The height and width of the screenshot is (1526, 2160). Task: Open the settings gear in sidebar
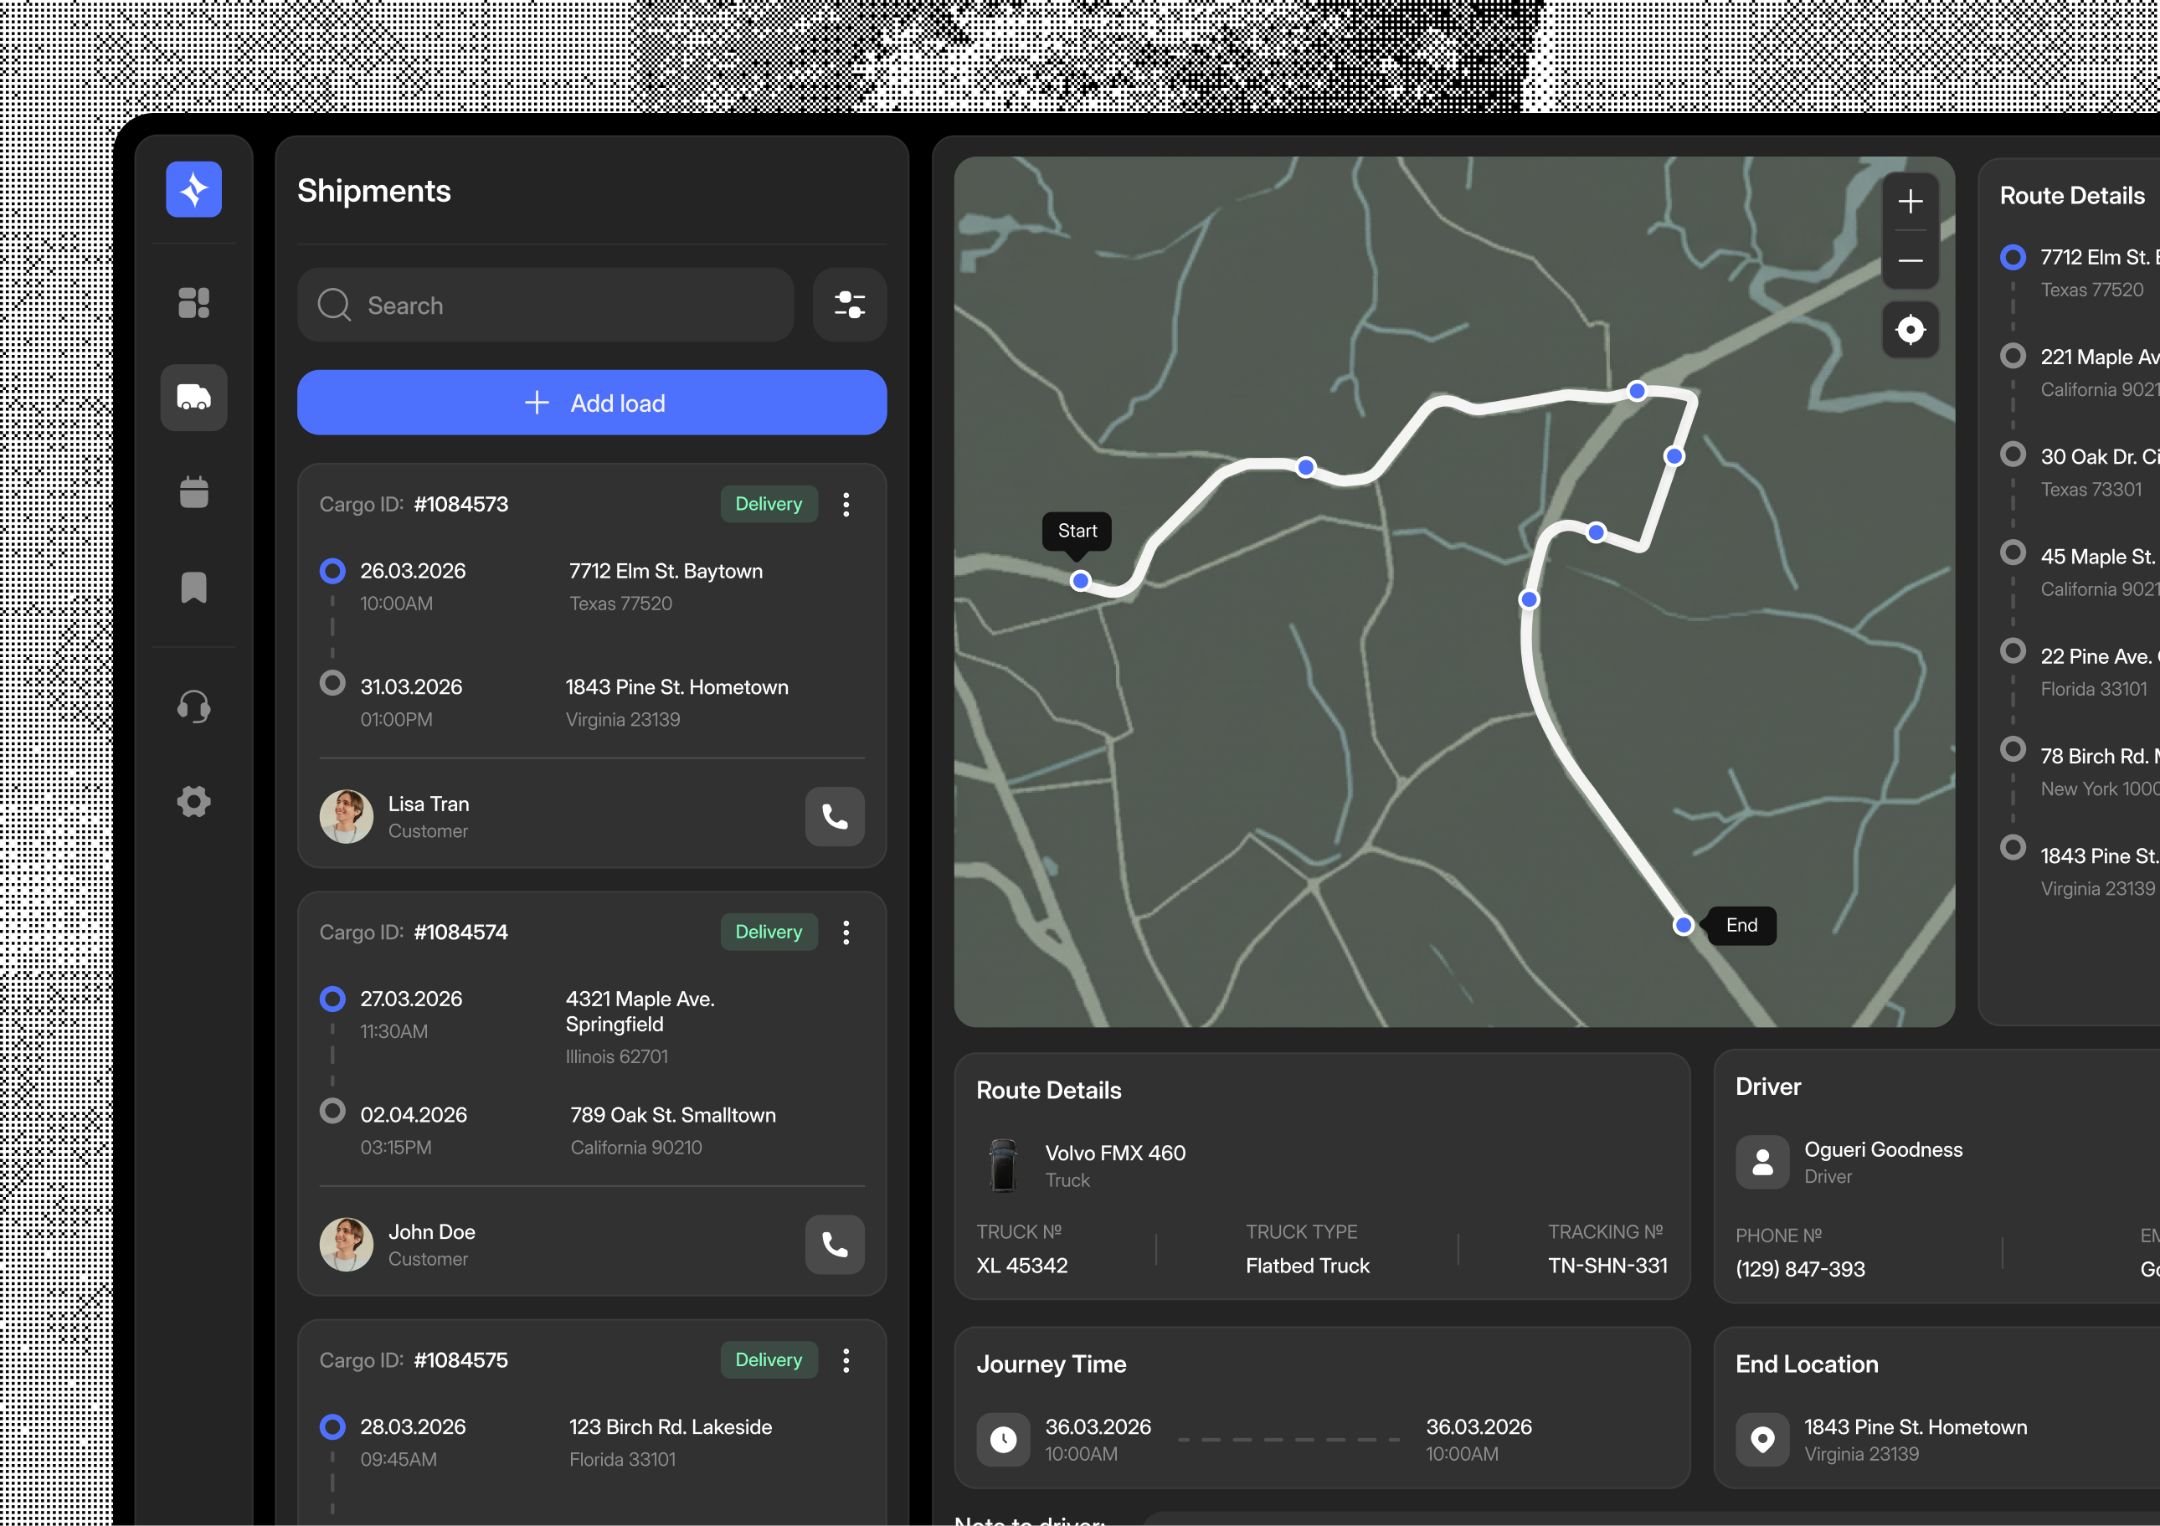pos(193,802)
